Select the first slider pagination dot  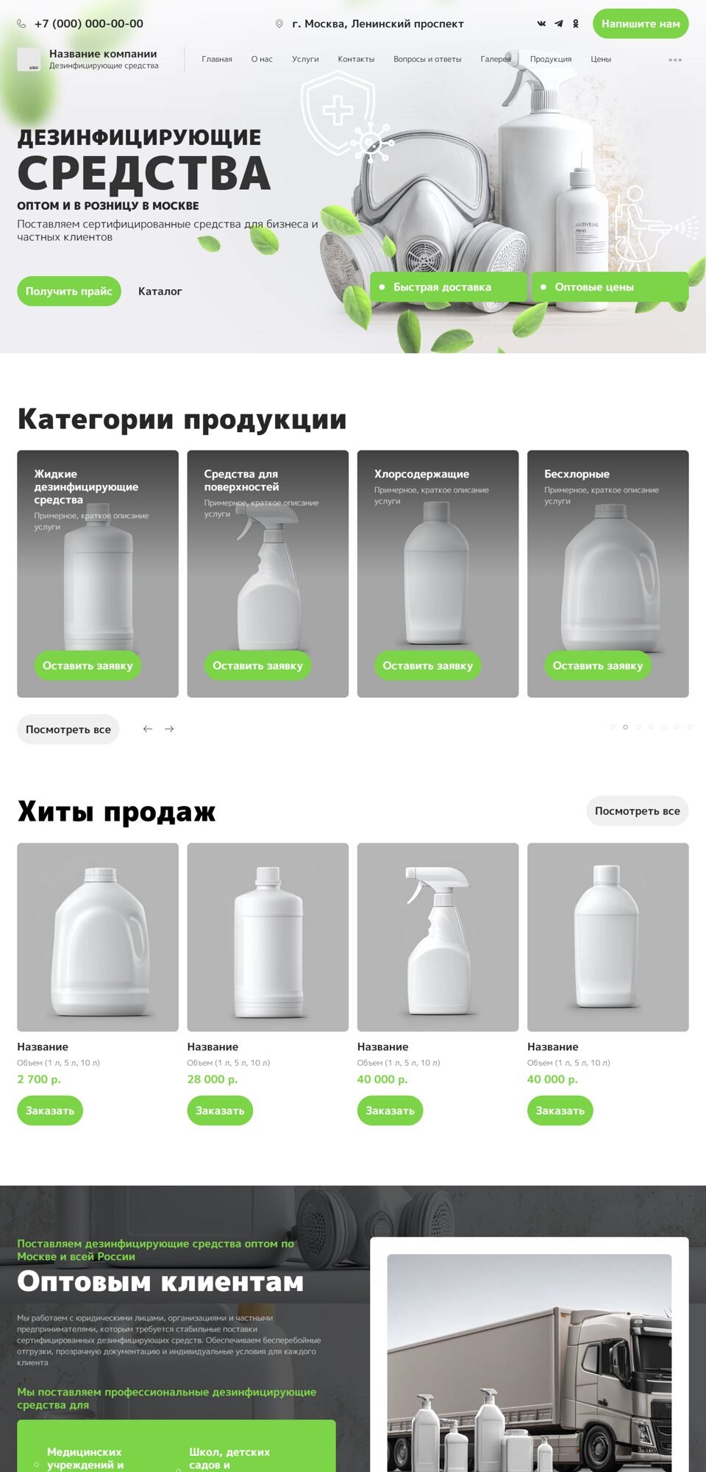coord(613,727)
